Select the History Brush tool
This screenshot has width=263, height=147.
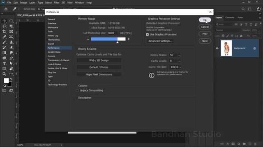pos(4,47)
